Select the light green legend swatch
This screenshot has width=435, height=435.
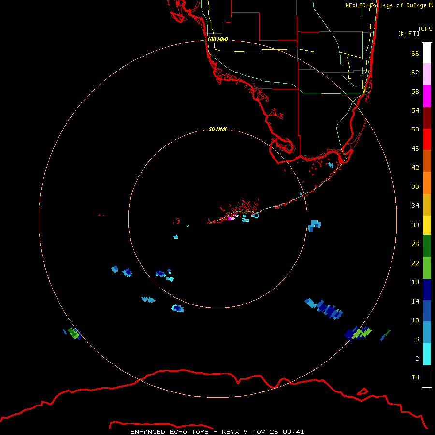[427, 268]
